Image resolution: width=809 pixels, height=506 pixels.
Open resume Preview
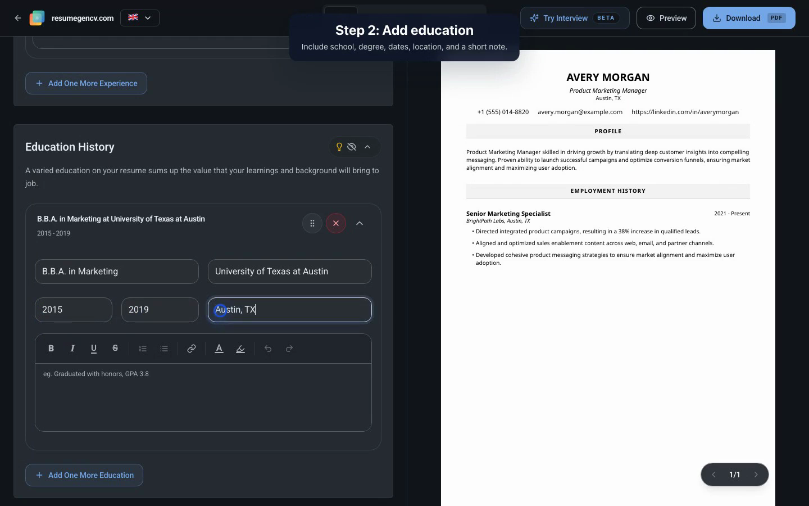click(x=666, y=18)
